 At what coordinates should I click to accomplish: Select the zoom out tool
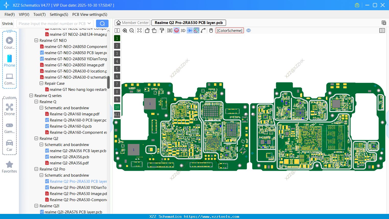[132, 30]
